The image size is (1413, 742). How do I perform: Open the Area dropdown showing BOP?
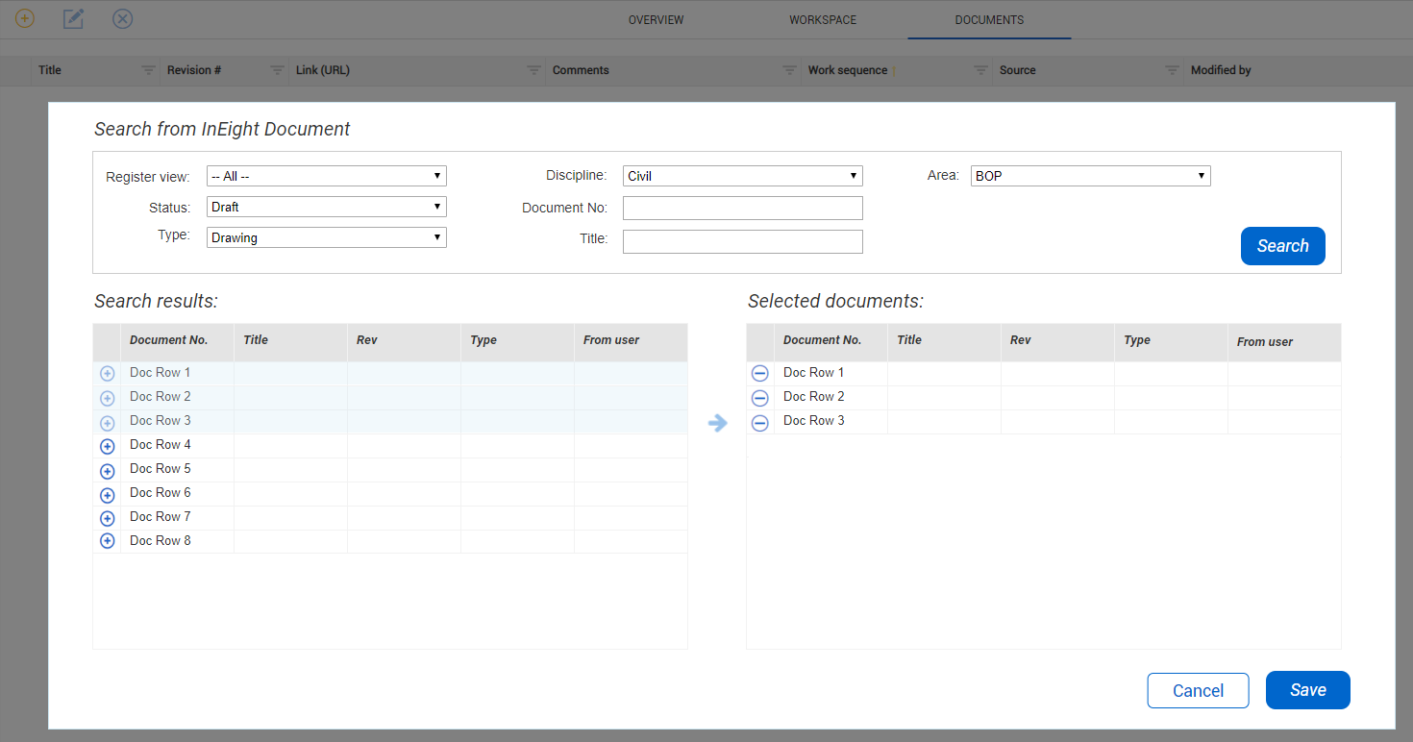tap(1090, 176)
